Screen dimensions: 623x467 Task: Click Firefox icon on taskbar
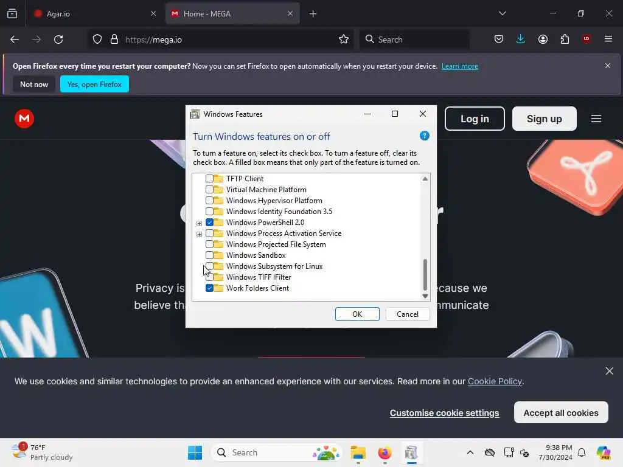[385, 452]
